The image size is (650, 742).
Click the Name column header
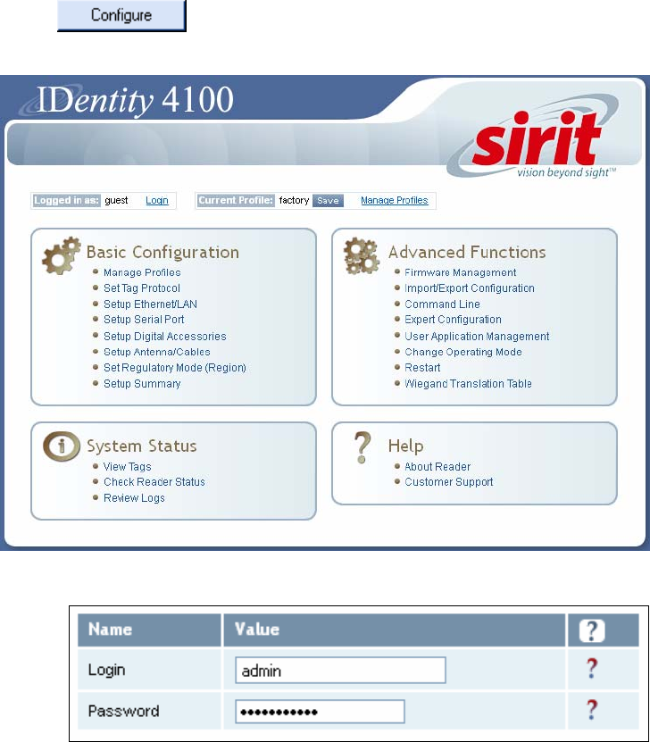click(x=110, y=629)
